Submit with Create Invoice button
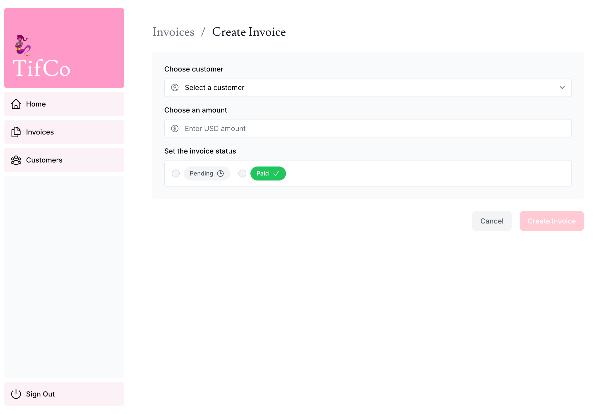608x414 pixels. click(551, 221)
